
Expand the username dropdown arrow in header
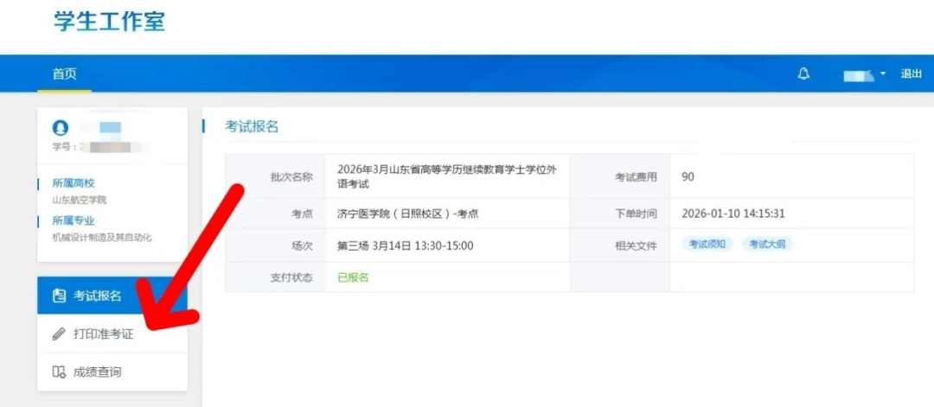point(883,74)
